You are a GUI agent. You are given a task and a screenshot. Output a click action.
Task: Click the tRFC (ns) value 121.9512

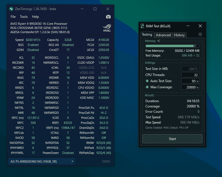pyautogui.click(x=33, y=118)
